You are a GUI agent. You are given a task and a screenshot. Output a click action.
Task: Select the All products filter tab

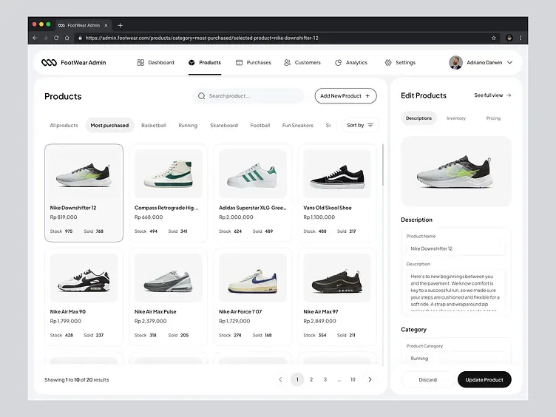(64, 125)
